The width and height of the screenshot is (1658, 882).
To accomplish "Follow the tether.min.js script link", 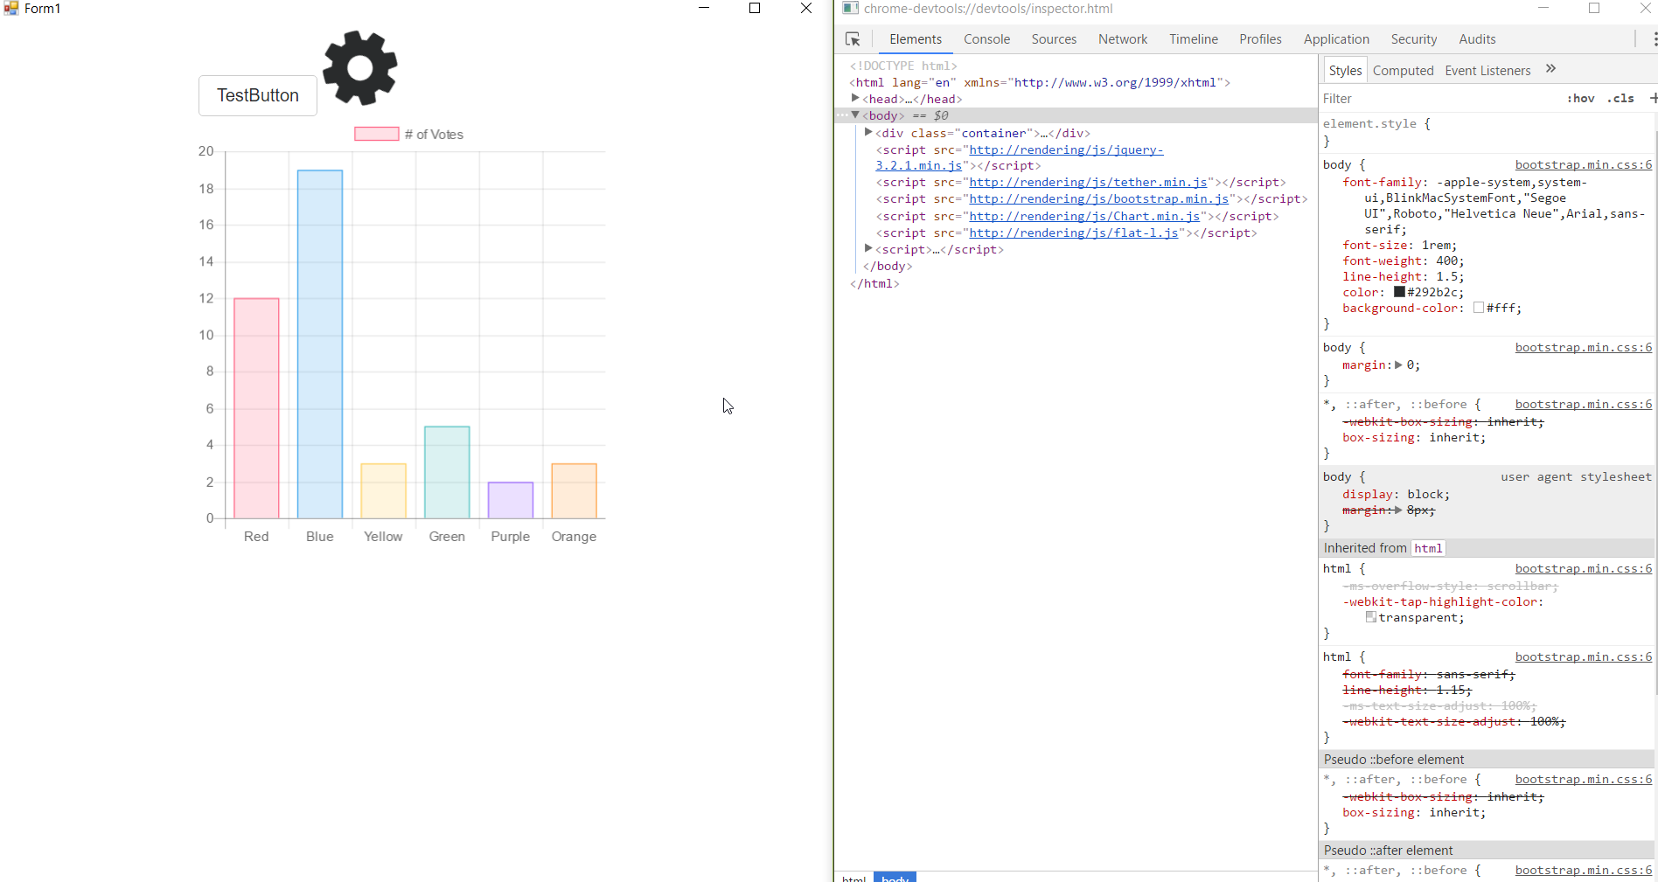I will (x=1089, y=183).
